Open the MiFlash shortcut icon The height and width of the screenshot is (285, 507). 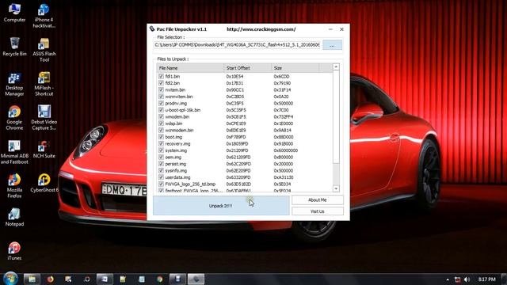pos(44,84)
